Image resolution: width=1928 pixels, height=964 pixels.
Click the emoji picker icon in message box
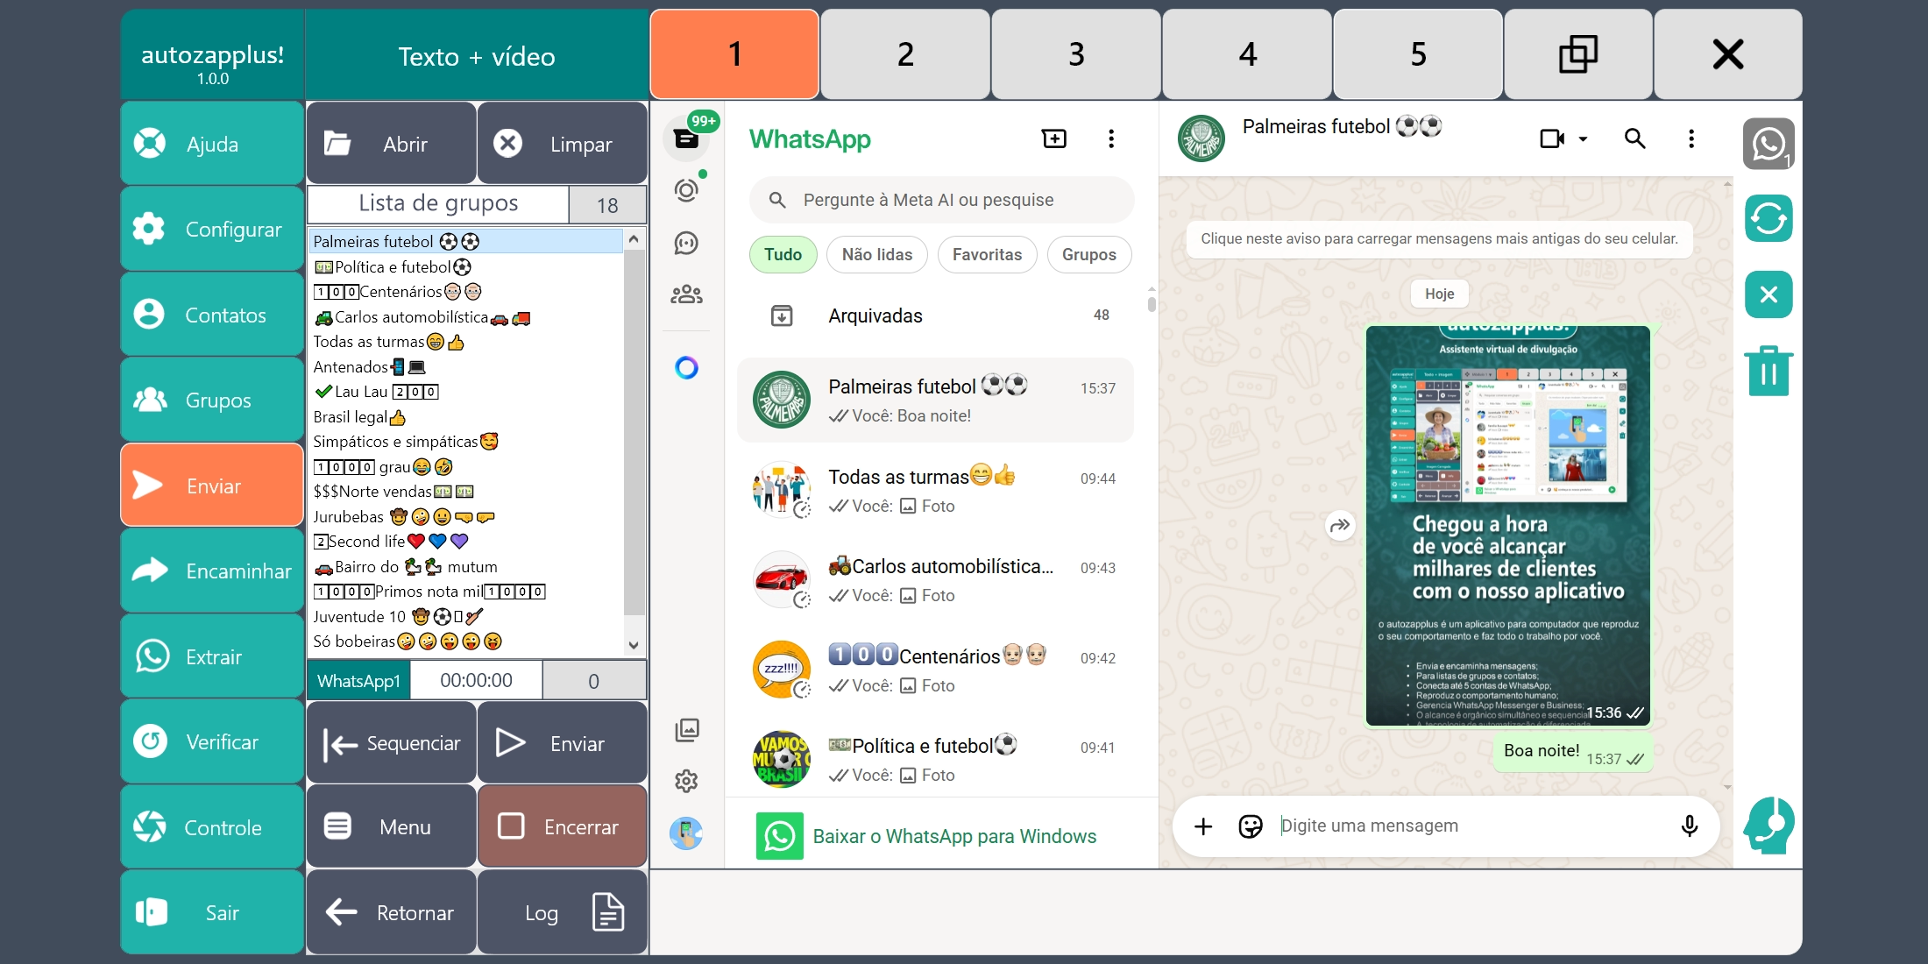(x=1250, y=826)
